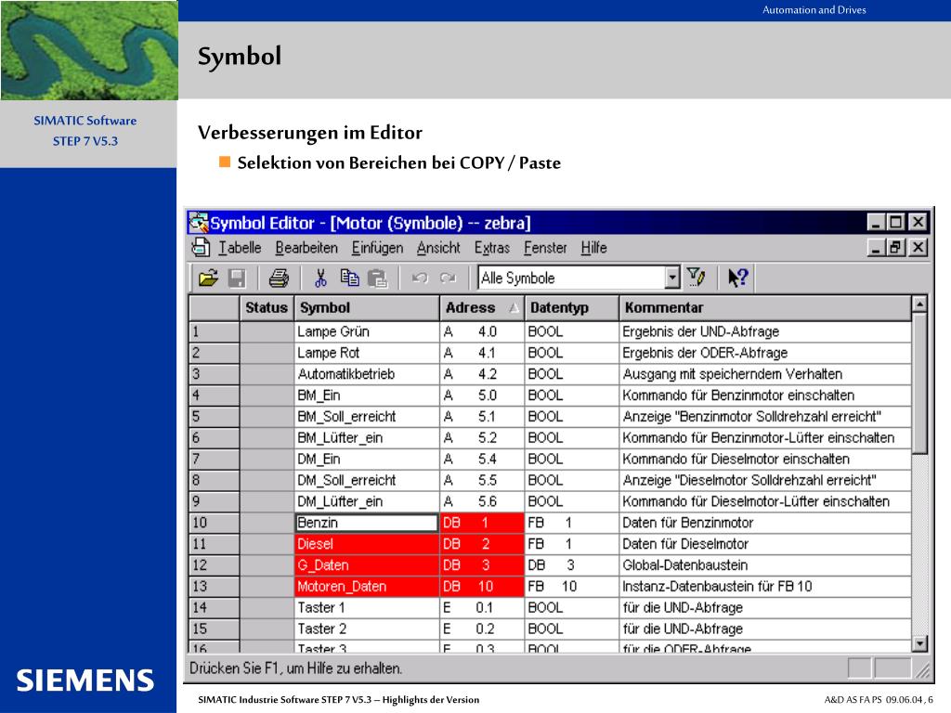Edit the Benzin symbol name field
The height and width of the screenshot is (713, 951).
366,523
